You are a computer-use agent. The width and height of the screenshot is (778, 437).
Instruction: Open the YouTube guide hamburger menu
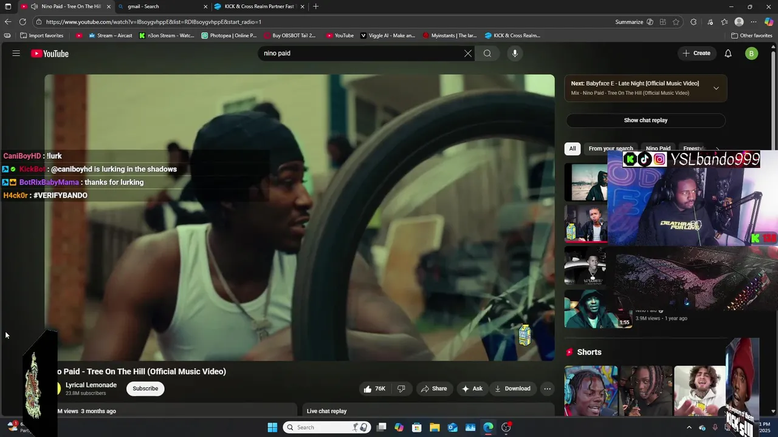click(x=16, y=53)
